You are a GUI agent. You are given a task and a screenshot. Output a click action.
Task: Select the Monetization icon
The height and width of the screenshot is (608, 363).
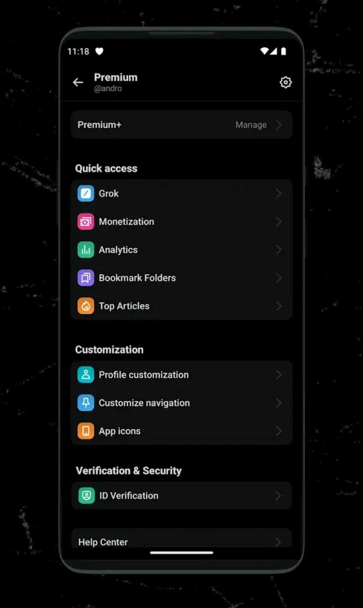click(86, 221)
